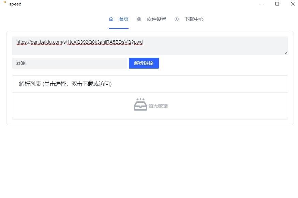Click the settings cog before 软件设置 label
Screen dimensions: 298x198
pos(139,19)
